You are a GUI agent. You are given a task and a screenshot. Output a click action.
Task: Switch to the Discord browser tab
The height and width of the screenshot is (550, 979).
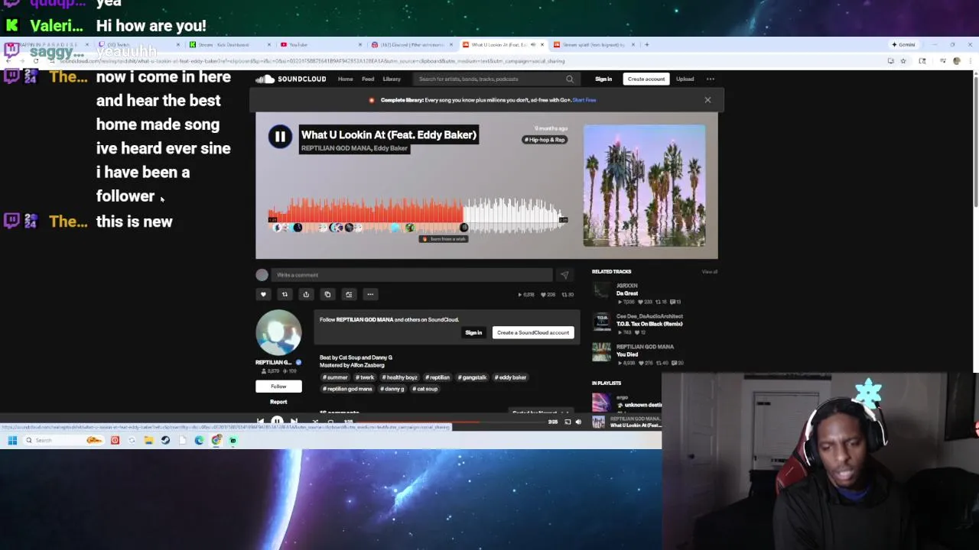pyautogui.click(x=411, y=44)
